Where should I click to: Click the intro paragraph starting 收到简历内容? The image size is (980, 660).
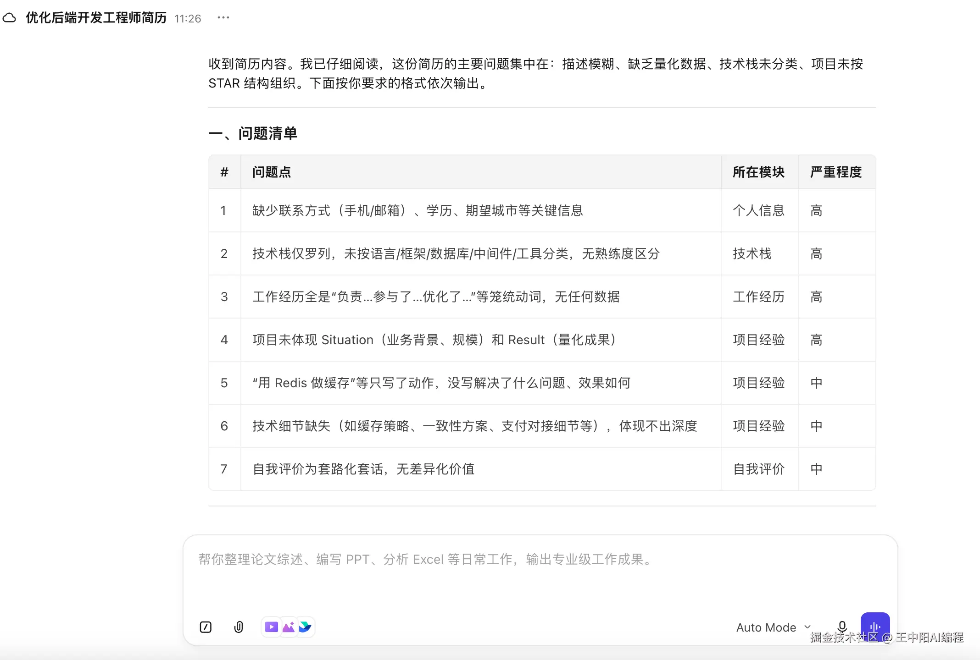pyautogui.click(x=536, y=73)
